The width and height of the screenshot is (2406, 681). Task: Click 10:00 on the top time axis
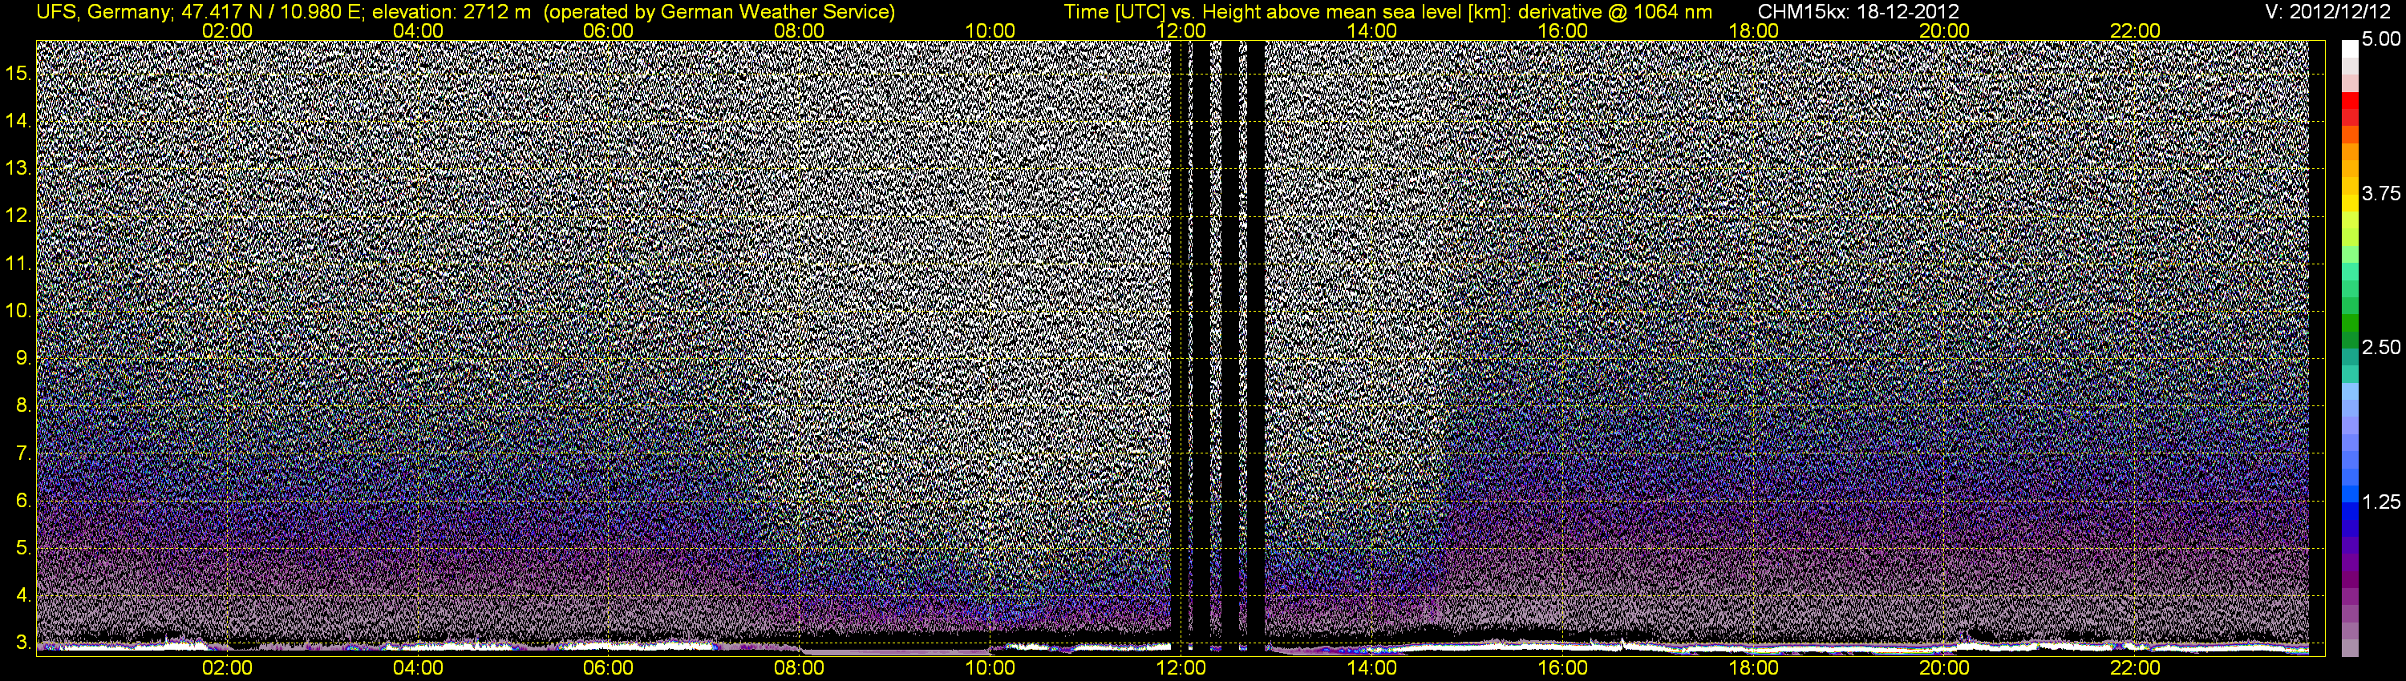click(990, 30)
